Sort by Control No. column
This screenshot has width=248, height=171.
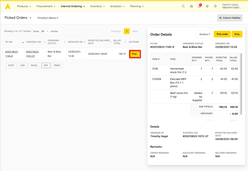(44, 42)
